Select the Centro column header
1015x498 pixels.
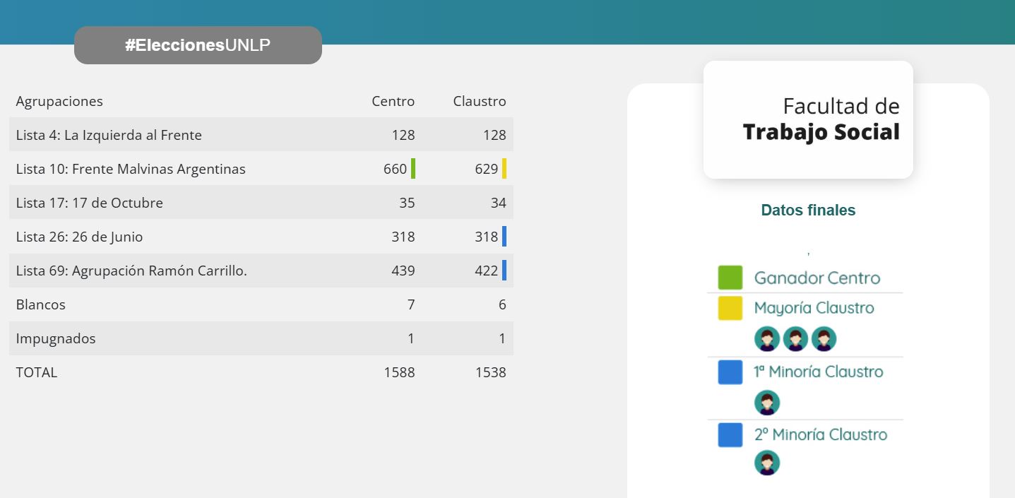[393, 101]
